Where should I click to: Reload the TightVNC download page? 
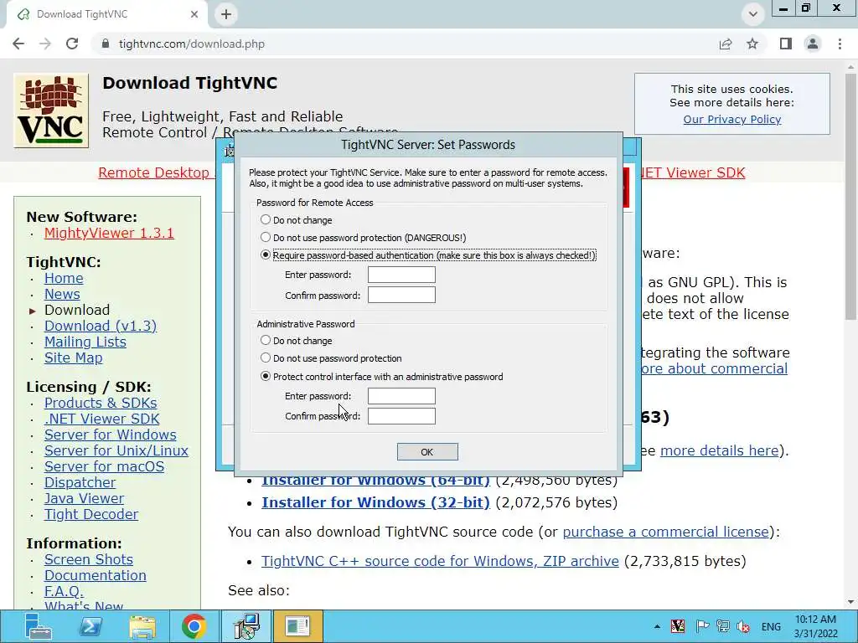pyautogui.click(x=72, y=44)
